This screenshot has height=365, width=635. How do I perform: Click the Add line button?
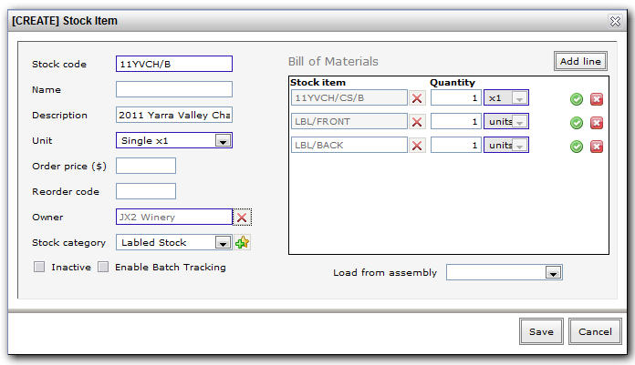click(580, 61)
